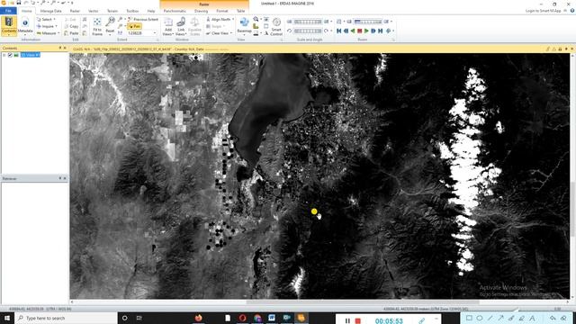
Task: Click the red Stop roam button
Action: click(360, 31)
